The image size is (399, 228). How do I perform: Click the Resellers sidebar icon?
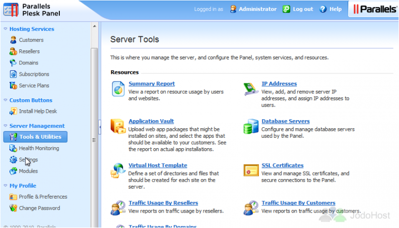pyautogui.click(x=13, y=51)
